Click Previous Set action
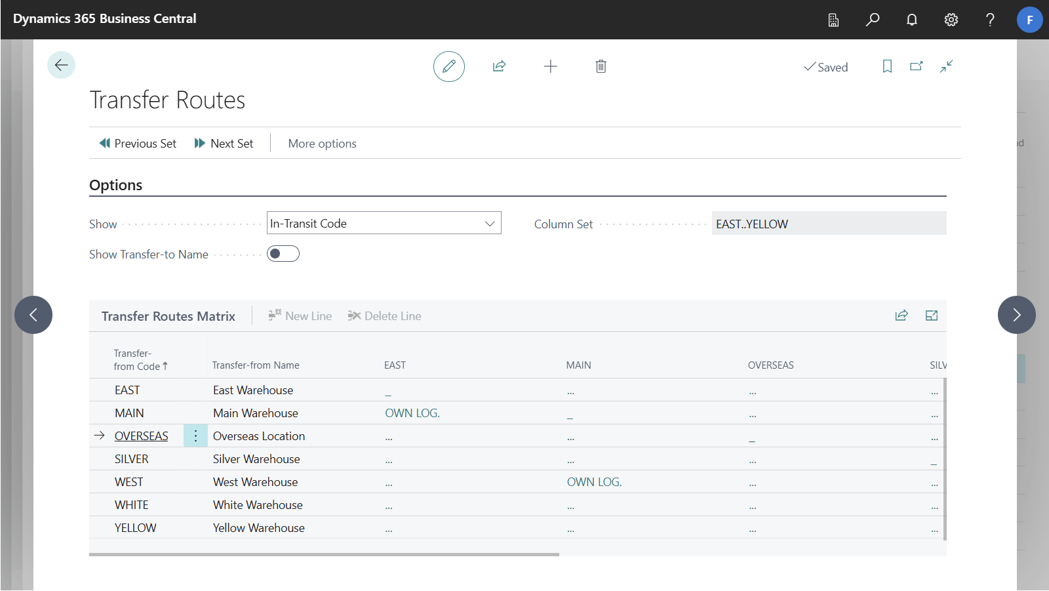The image size is (1049, 591). (x=138, y=144)
